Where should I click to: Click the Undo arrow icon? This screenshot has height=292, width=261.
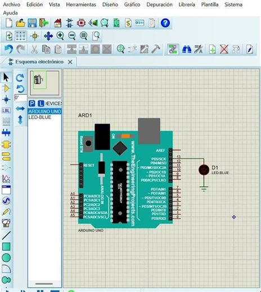pos(9,49)
